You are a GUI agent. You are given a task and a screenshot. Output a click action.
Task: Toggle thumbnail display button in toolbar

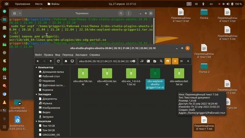[168, 61]
